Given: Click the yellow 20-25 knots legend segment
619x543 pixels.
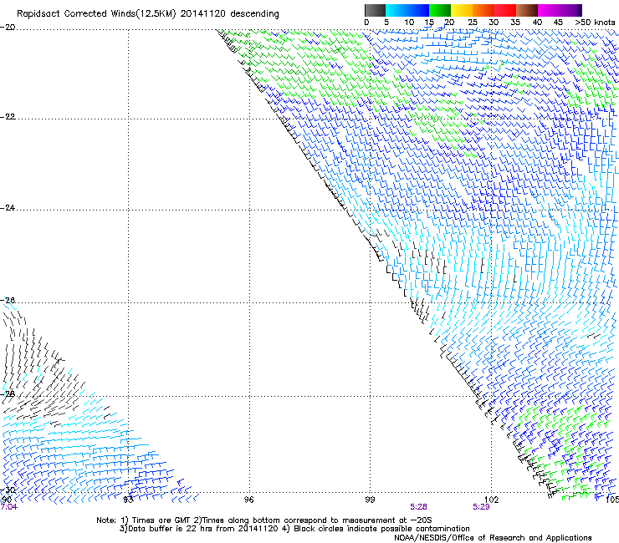Looking at the screenshot, I should 462,10.
